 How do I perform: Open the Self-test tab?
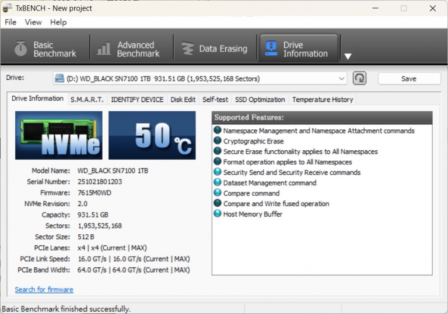click(215, 100)
